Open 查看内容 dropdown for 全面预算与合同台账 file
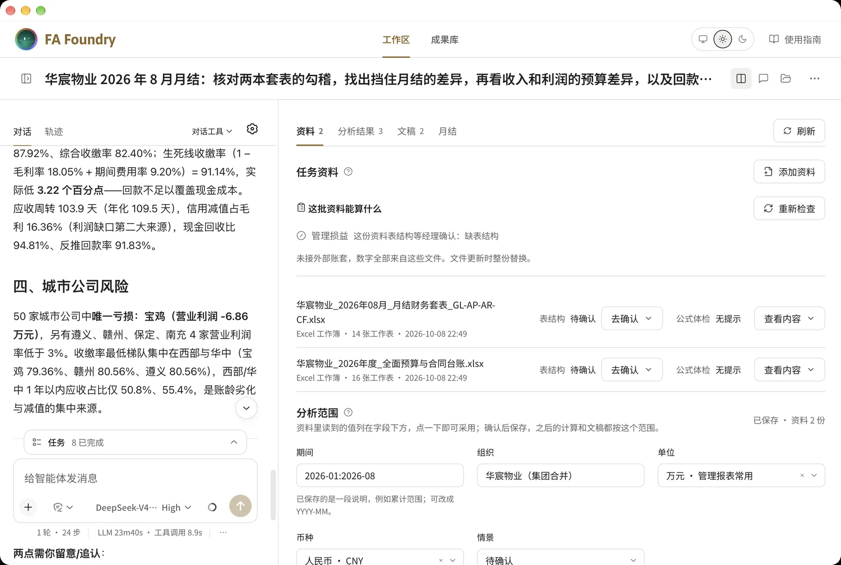 point(789,370)
